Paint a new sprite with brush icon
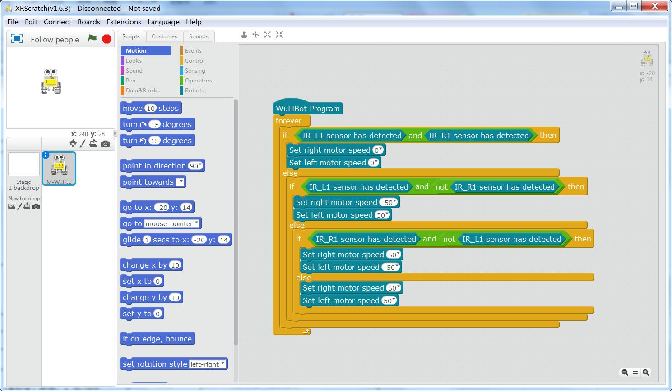Screen dimensions: 672x391 pyautogui.click(x=83, y=144)
